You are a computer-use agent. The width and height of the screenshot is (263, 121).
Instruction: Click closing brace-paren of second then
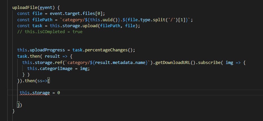click(x=20, y=105)
